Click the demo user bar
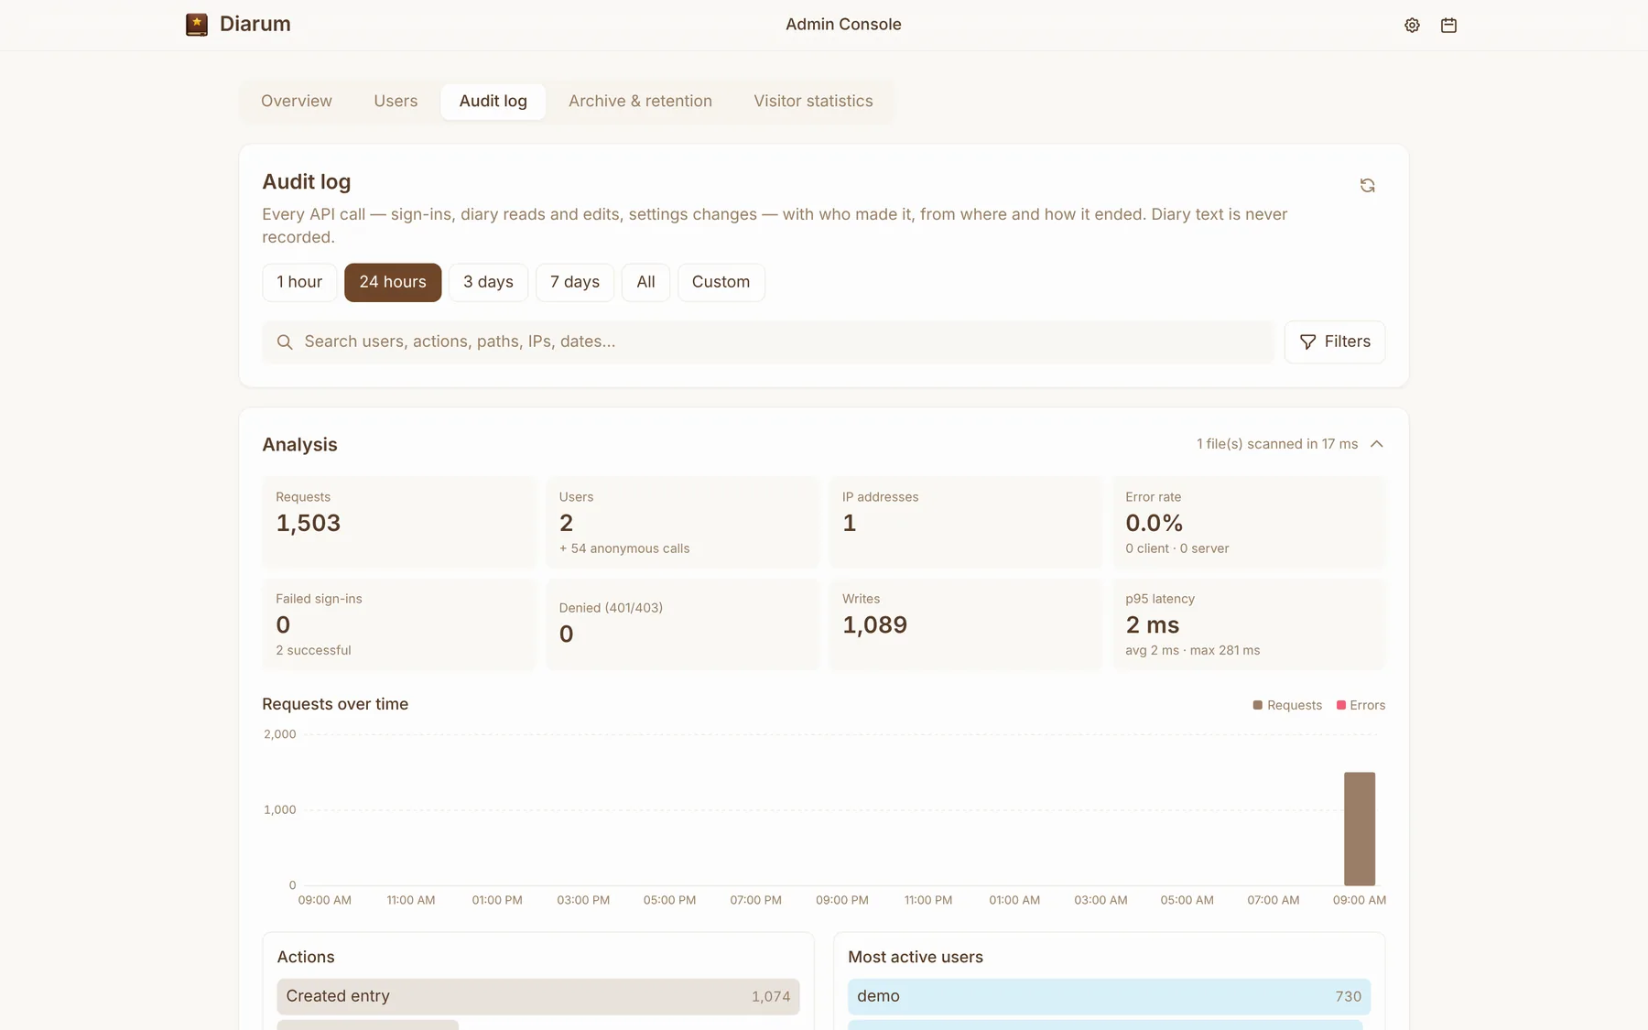This screenshot has width=1648, height=1030. coord(1109,996)
